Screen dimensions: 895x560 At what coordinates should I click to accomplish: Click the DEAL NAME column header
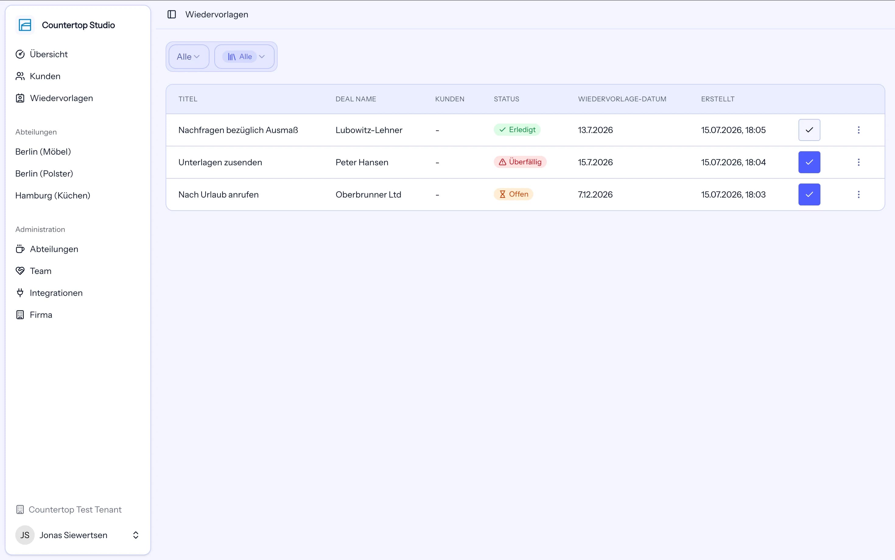point(356,99)
